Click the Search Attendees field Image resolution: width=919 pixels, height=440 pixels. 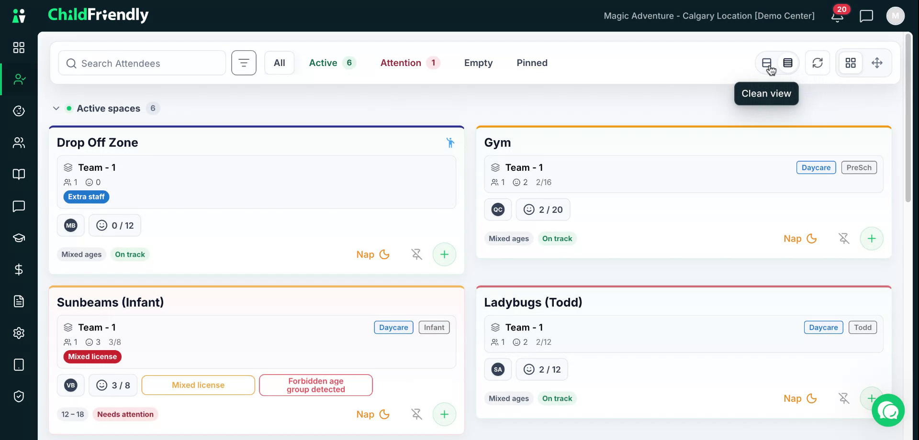[x=142, y=63]
